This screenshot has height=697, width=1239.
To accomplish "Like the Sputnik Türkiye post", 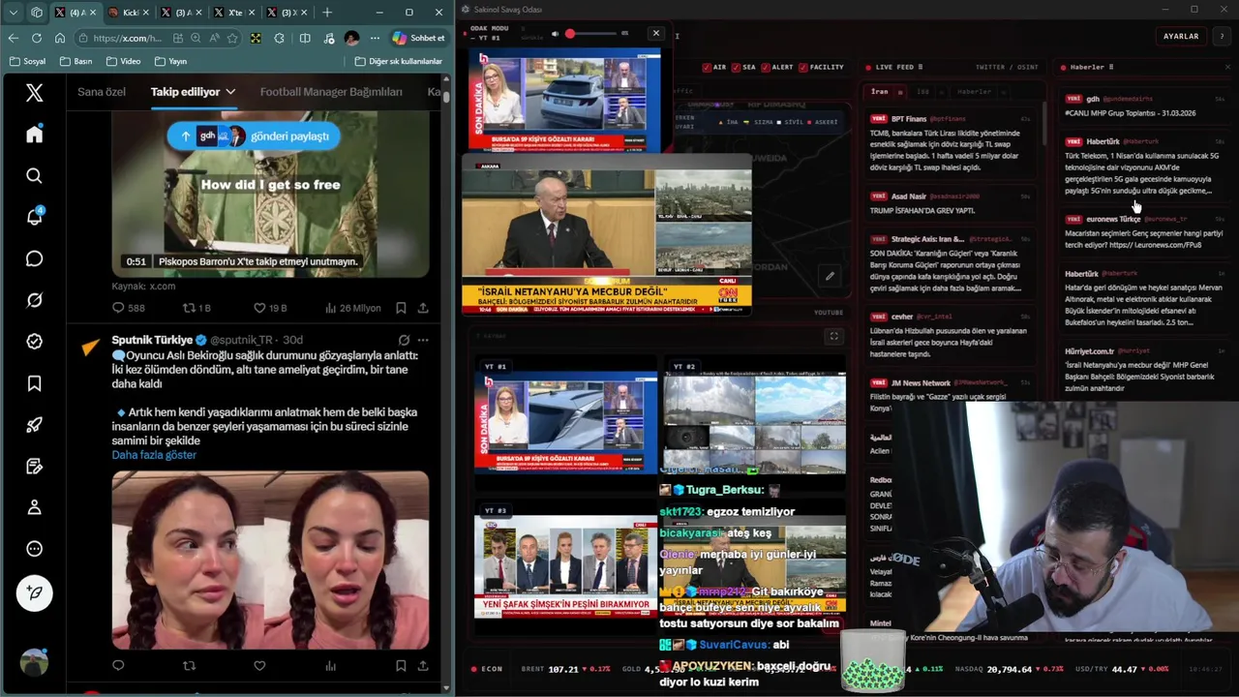I will pos(259,665).
